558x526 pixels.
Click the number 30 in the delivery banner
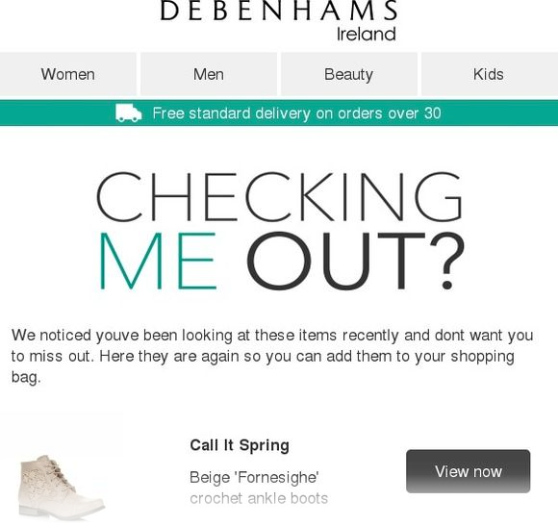433,113
